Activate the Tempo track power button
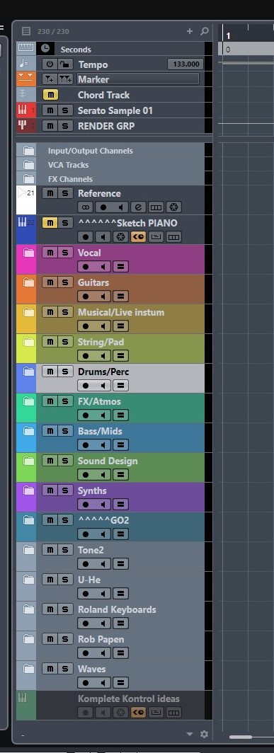Screen dimensions: 274x753 point(50,64)
